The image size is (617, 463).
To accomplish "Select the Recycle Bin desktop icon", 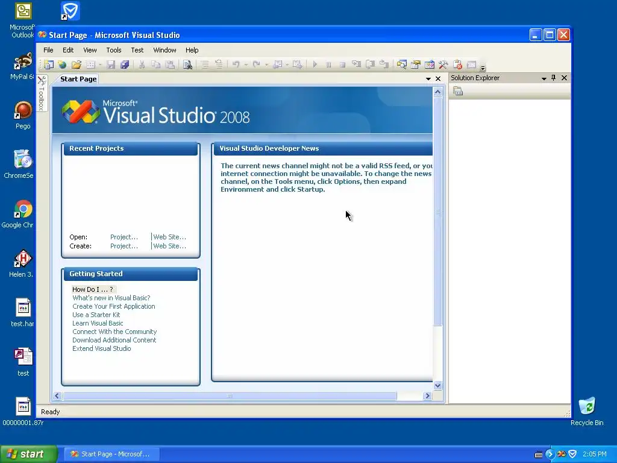I will pos(587,411).
